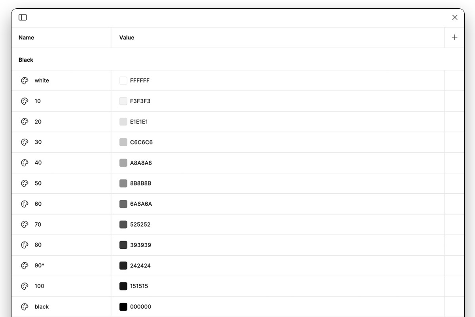Click the palette icon for variable 70
Screen dimensions: 475x317
coord(25,224)
